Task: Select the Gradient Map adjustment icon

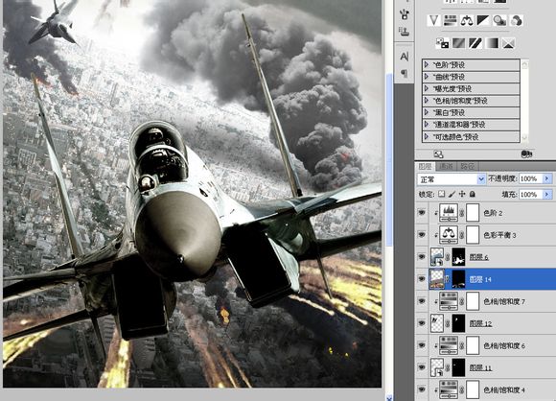Action: click(x=492, y=43)
